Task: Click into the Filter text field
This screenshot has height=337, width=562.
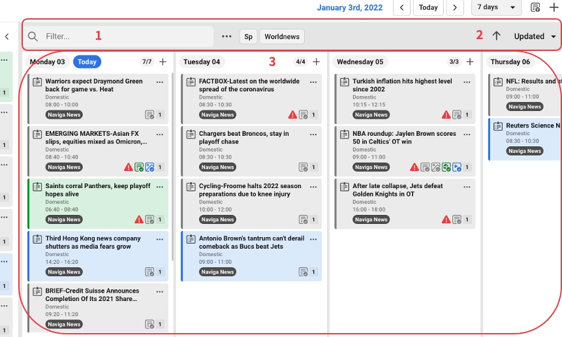Action: [124, 37]
